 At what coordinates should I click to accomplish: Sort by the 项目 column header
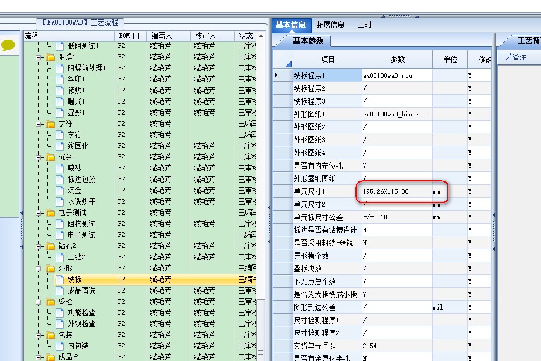pyautogui.click(x=327, y=59)
